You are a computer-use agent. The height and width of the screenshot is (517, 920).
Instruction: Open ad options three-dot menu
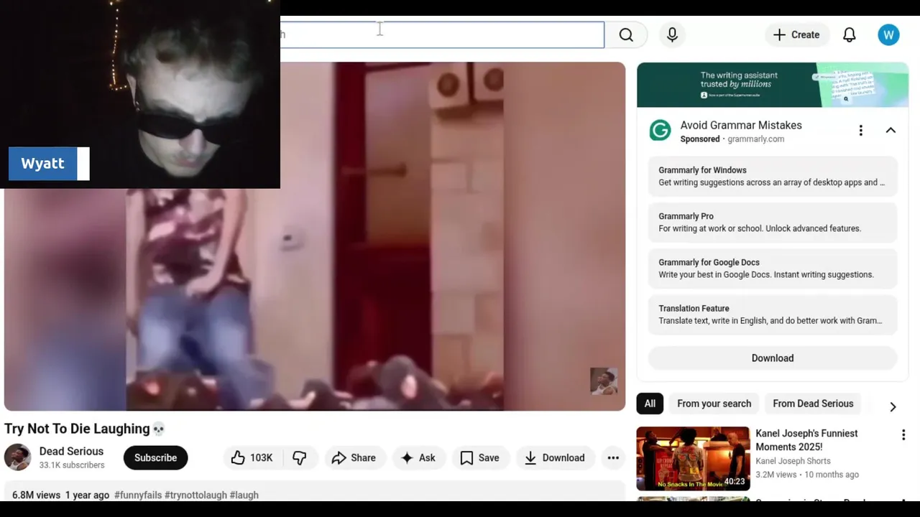coord(860,131)
